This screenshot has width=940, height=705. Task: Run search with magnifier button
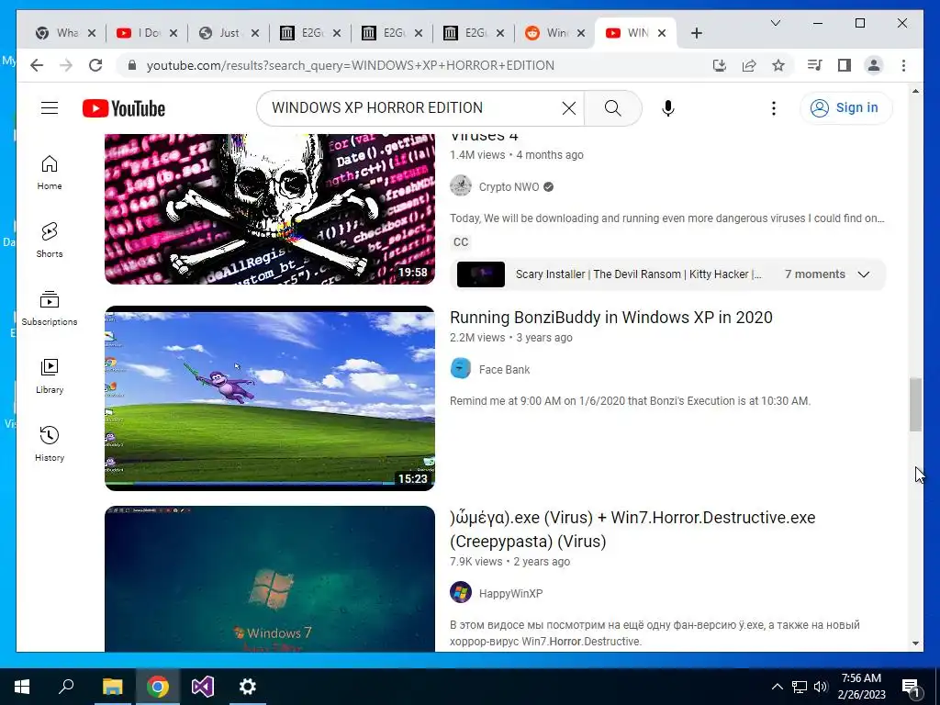click(612, 108)
